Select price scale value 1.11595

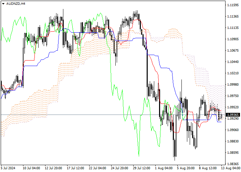pyautogui.click(x=233, y=5)
